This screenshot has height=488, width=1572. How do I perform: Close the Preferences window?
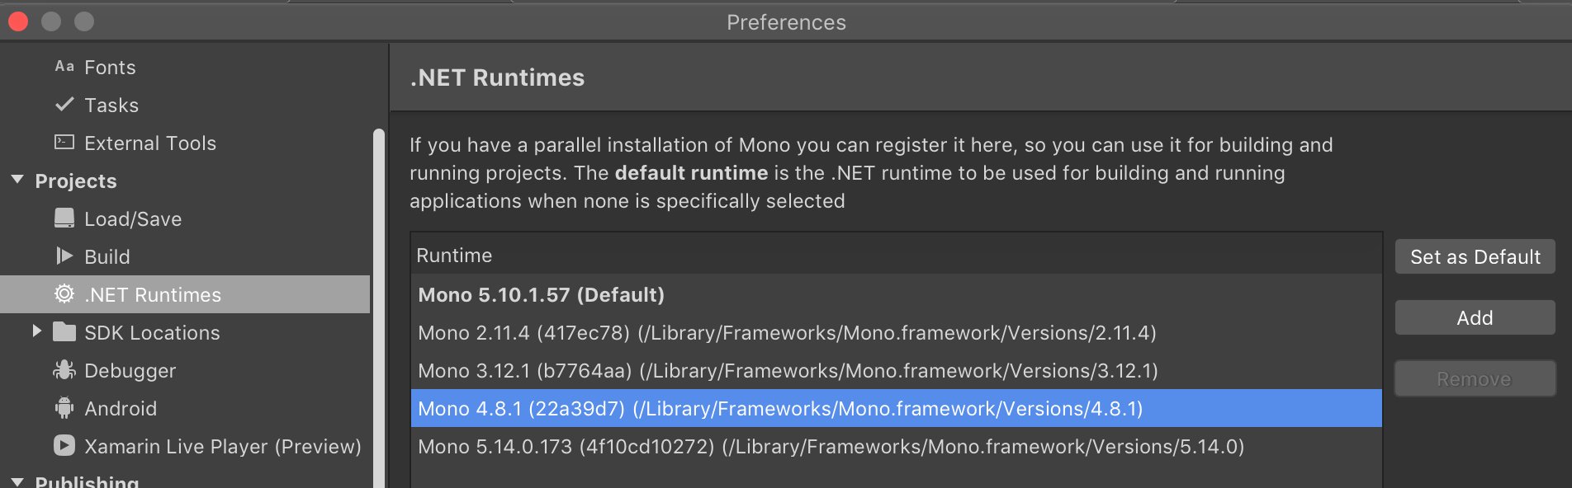[x=18, y=21]
